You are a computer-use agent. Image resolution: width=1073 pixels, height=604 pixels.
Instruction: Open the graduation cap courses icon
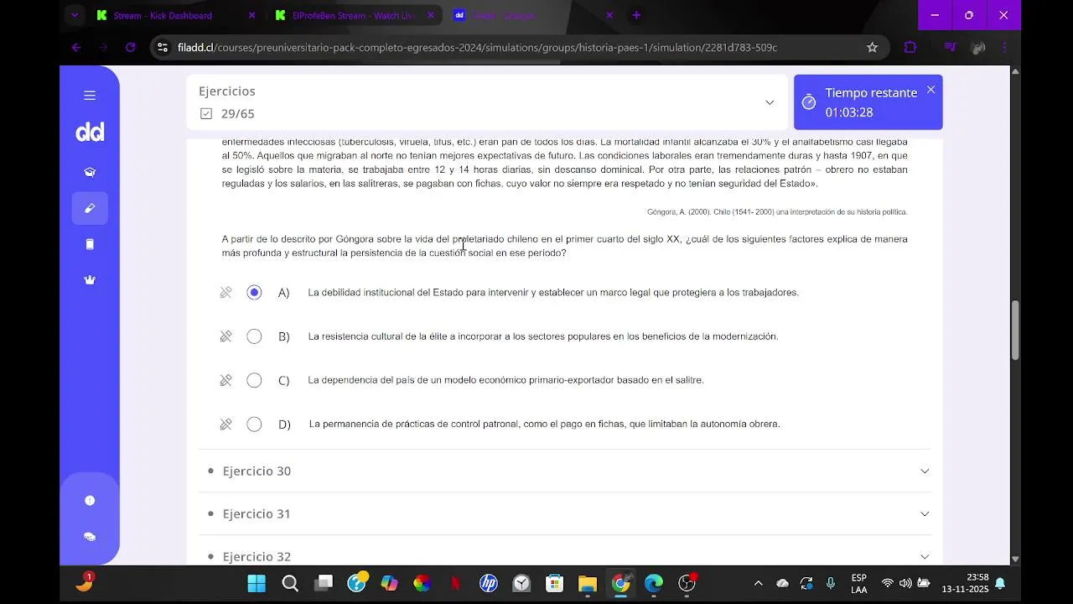point(90,172)
